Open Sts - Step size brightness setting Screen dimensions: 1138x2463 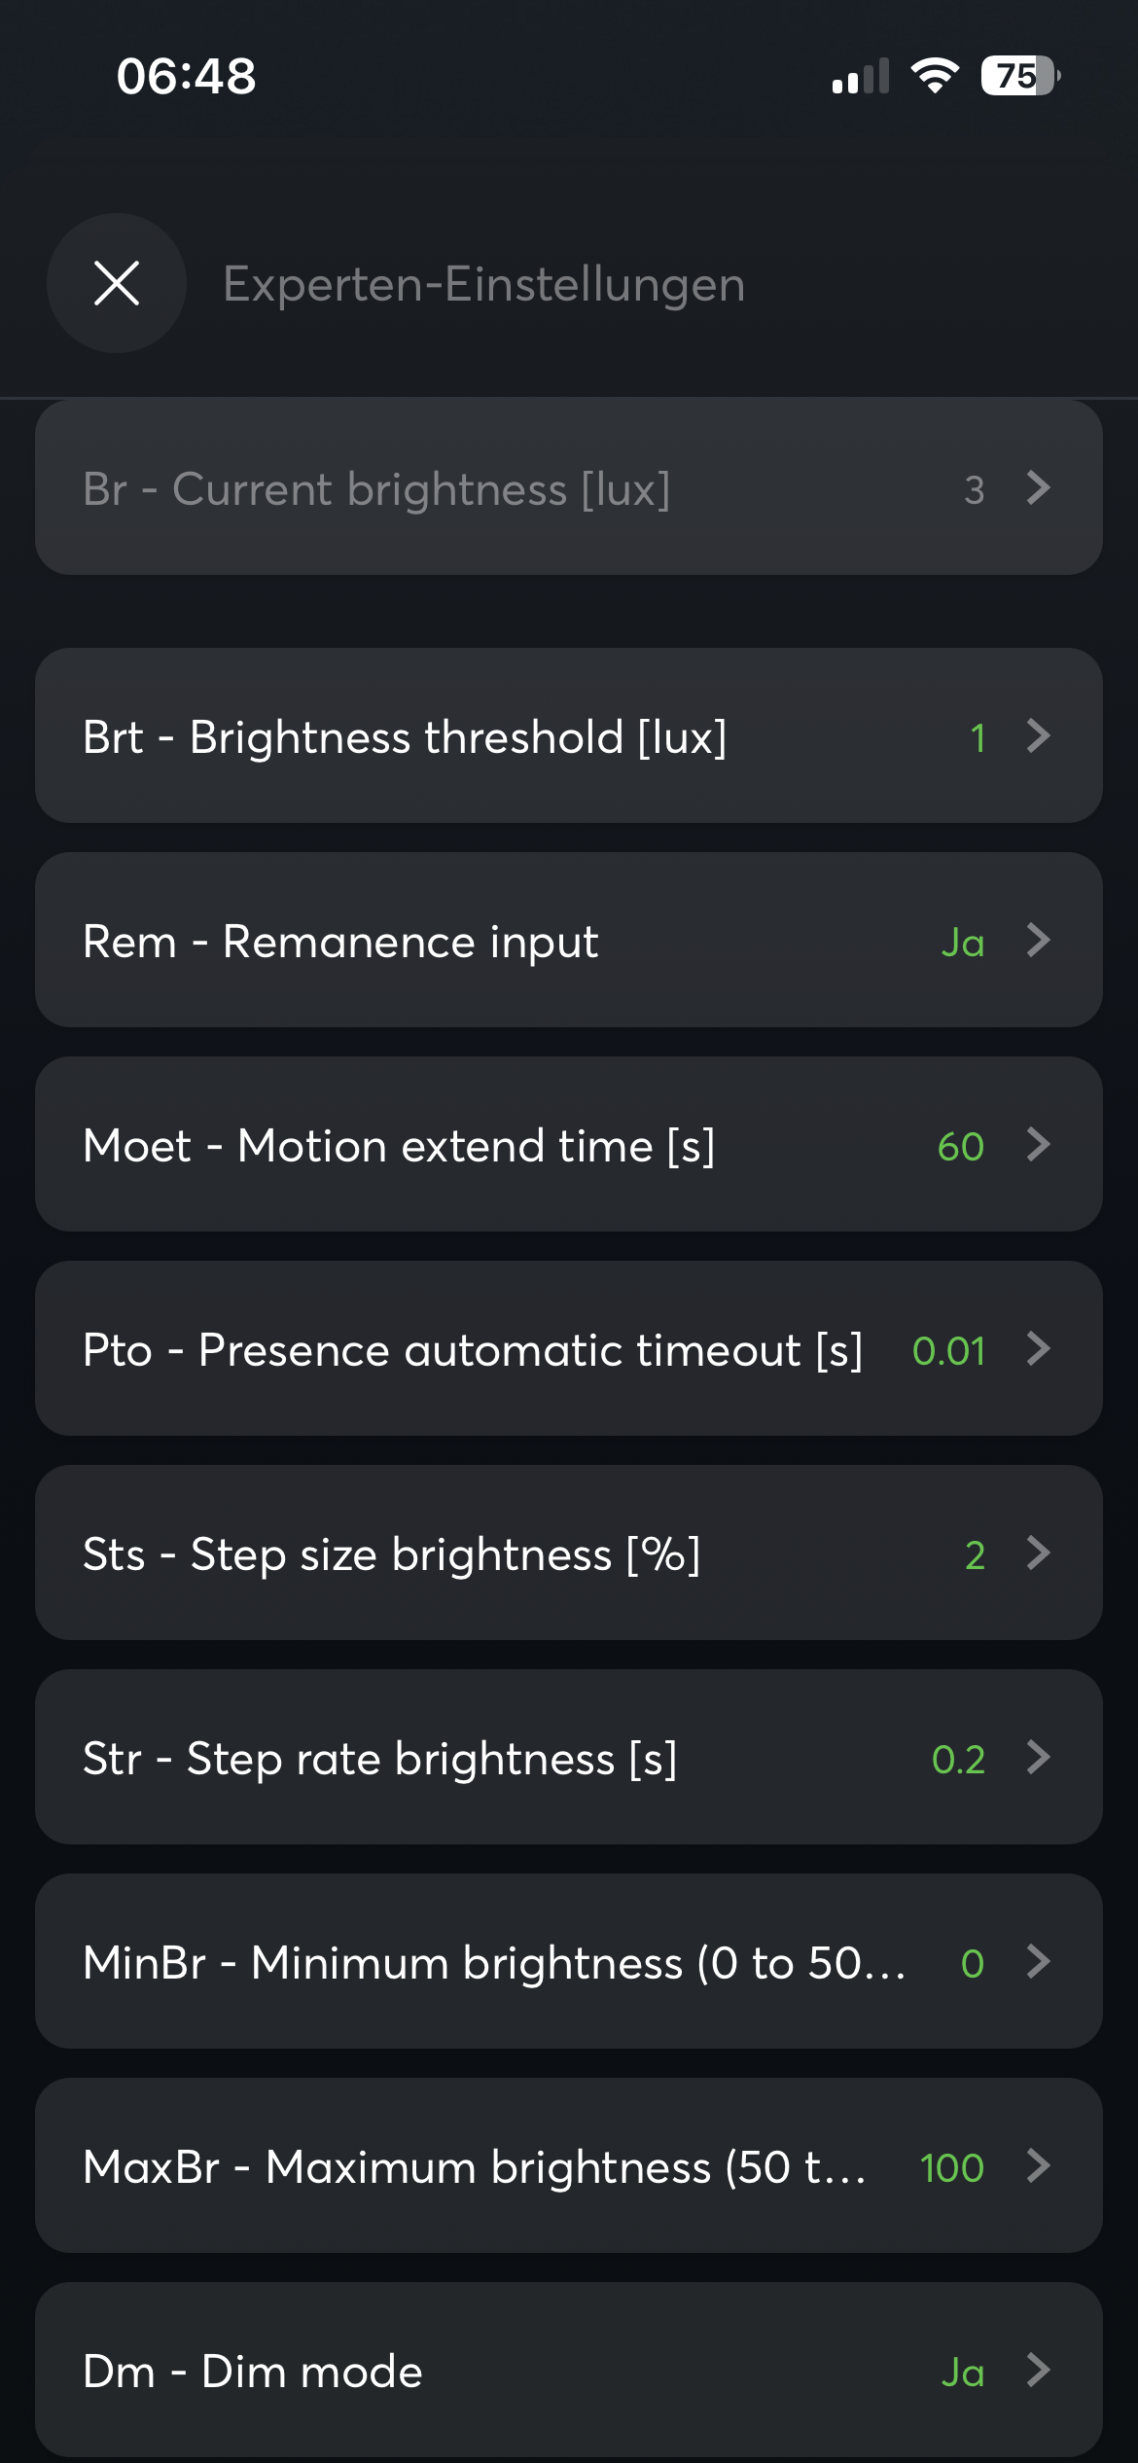(391, 1553)
